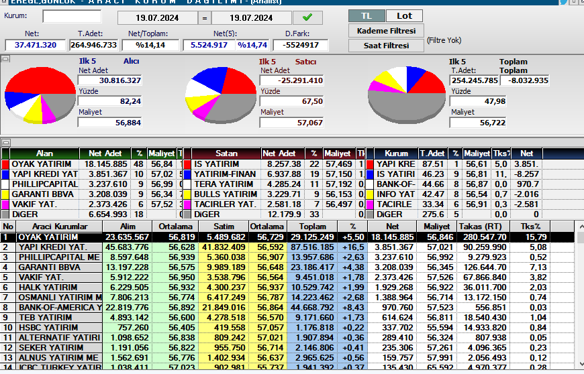Click the Net value 37.471.320
Viewport: 584px width, 374px height.
pos(36,45)
